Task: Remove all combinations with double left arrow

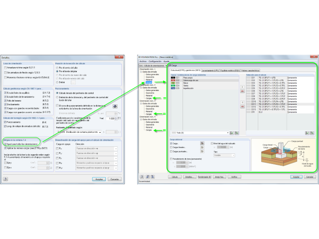Action: [242, 107]
